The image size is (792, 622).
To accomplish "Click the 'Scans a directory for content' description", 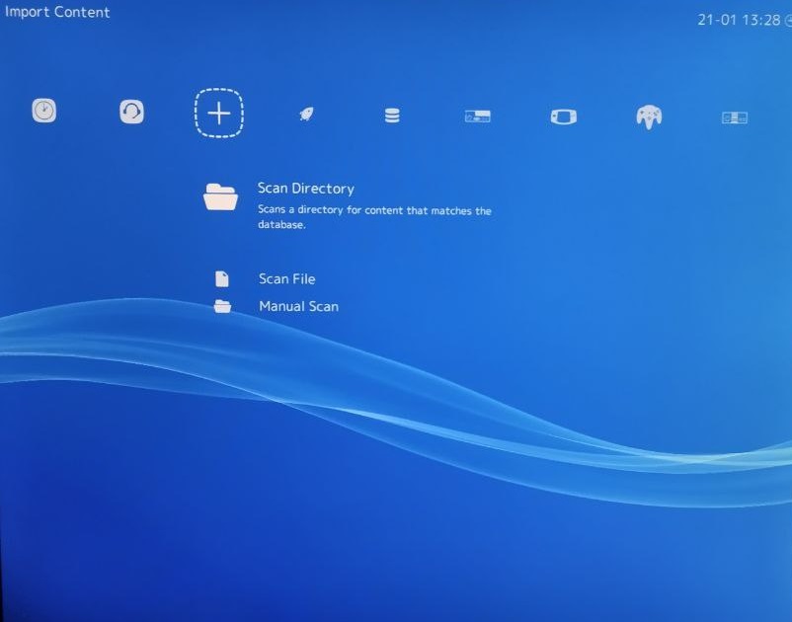I will 374,217.
